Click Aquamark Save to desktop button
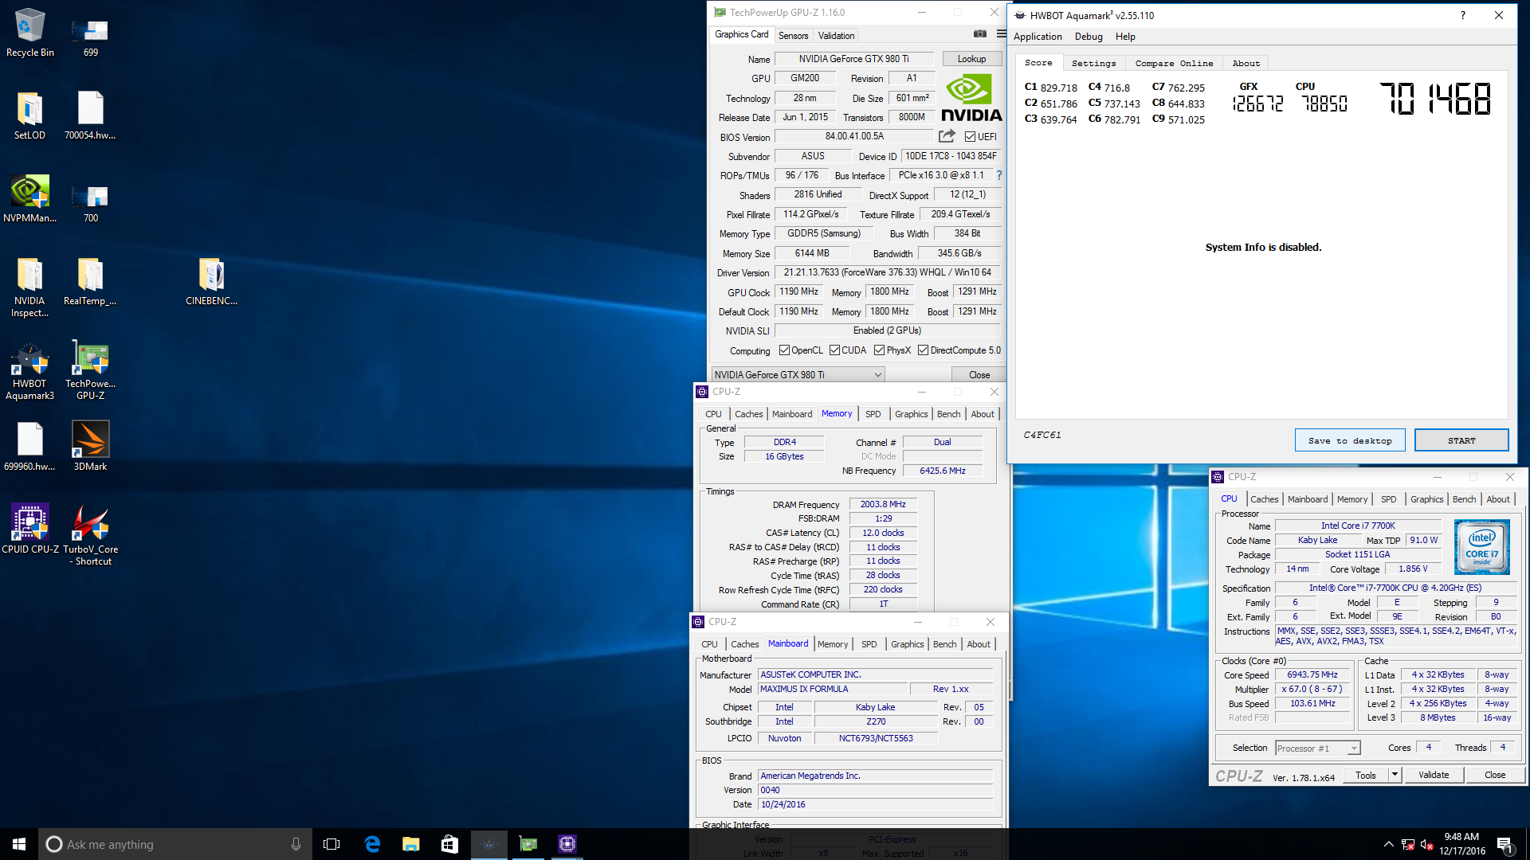This screenshot has width=1530, height=860. [1350, 440]
